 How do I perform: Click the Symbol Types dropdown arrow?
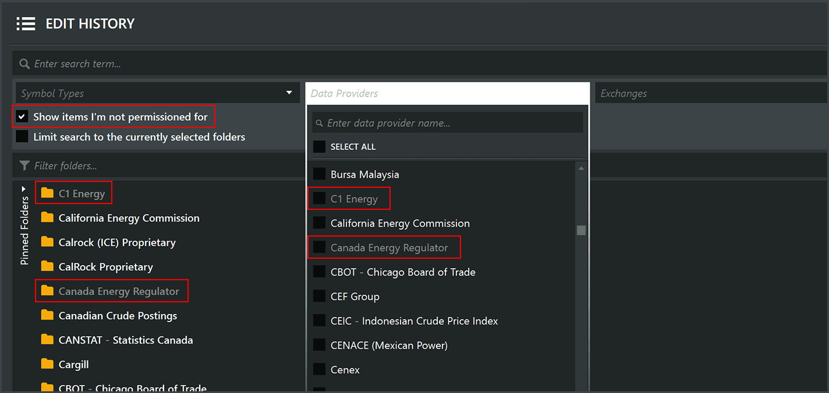(x=289, y=93)
